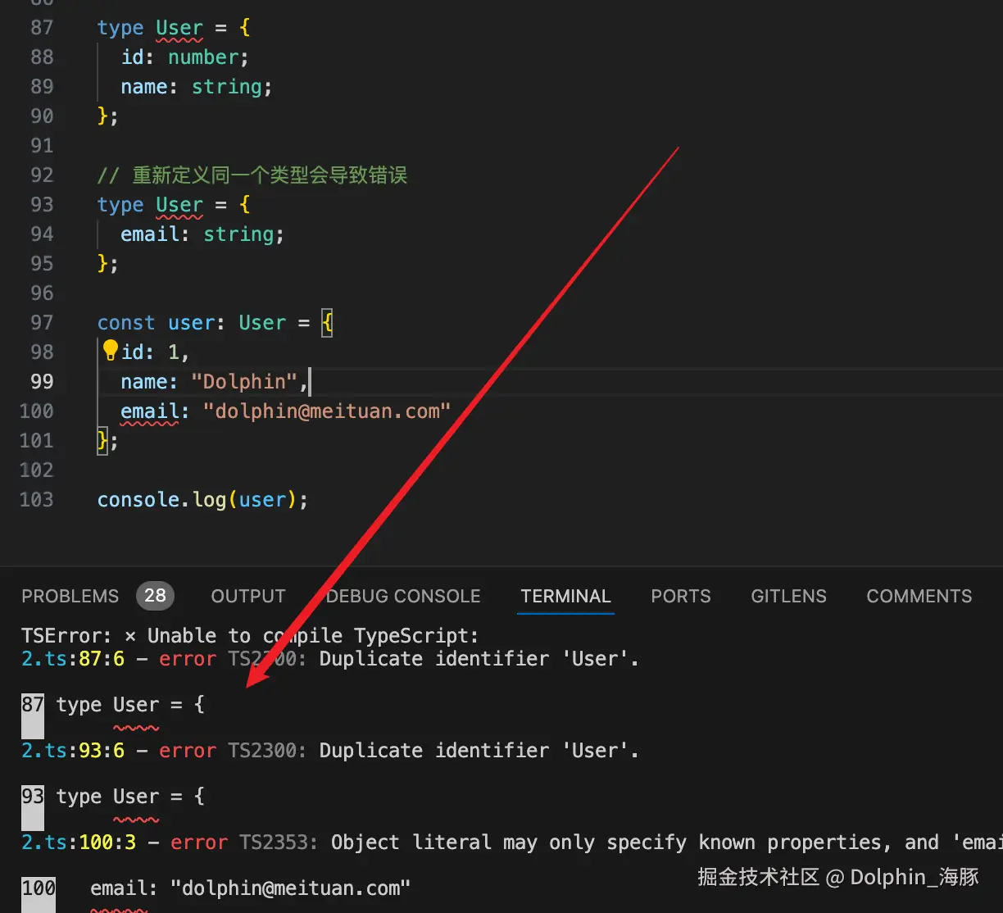Image resolution: width=1003 pixels, height=913 pixels.
Task: Click the "Dolphin" string on line 99
Action: pos(244,382)
